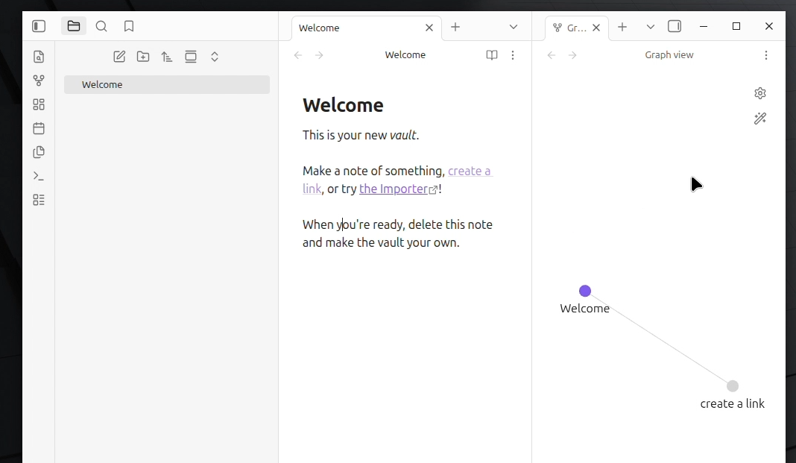This screenshot has width=796, height=463.
Task: Create a new folder in file explorer
Action: pyautogui.click(x=143, y=57)
